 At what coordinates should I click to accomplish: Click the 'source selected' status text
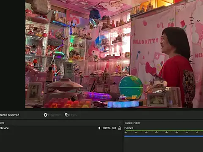pyautogui.click(x=9, y=115)
